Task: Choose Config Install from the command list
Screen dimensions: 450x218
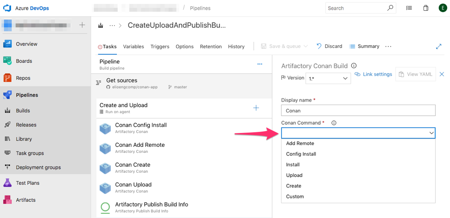Action: [x=301, y=154]
